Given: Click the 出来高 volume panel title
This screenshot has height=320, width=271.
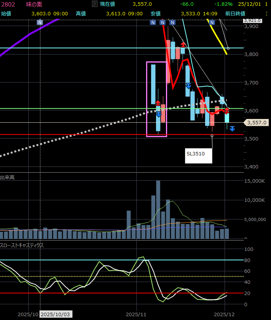Looking at the screenshot, I should coord(7,177).
